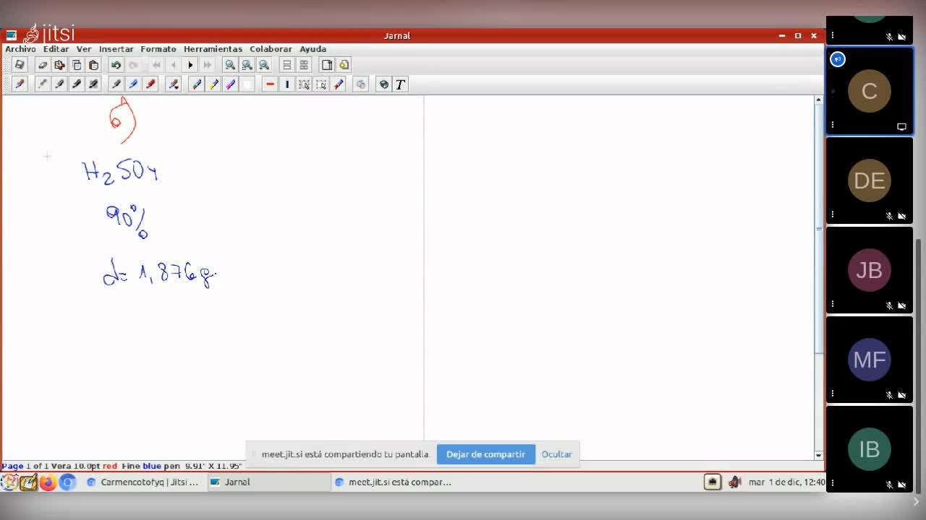Open options menu on participant C tile

(x=833, y=125)
